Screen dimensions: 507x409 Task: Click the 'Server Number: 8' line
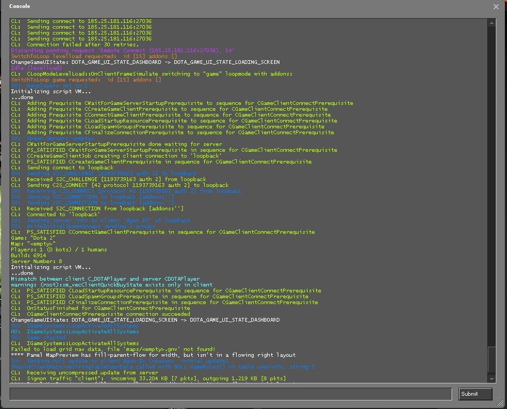[36, 261]
